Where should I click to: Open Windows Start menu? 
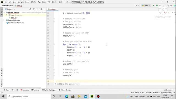click(3, 97)
